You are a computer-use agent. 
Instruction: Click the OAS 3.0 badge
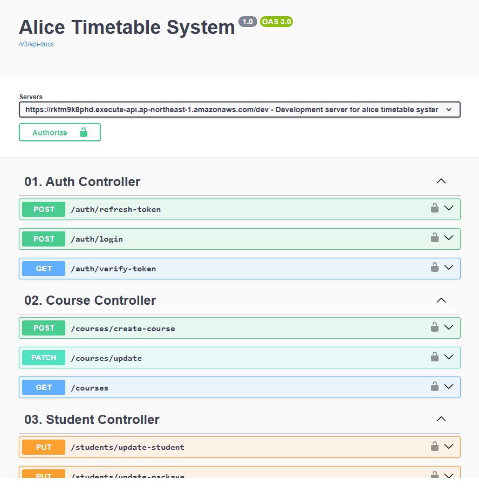tap(277, 22)
